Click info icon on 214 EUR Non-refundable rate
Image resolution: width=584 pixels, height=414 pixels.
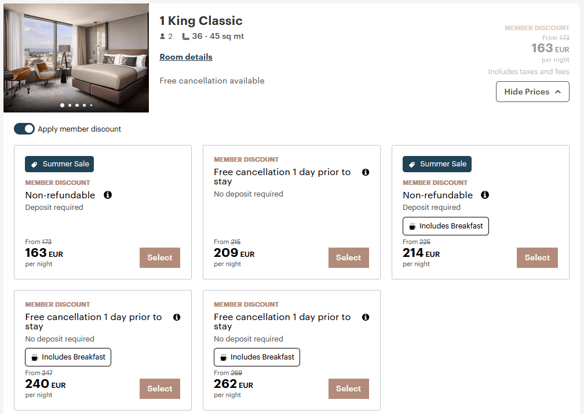(485, 195)
